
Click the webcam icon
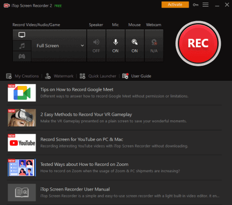coord(154,42)
